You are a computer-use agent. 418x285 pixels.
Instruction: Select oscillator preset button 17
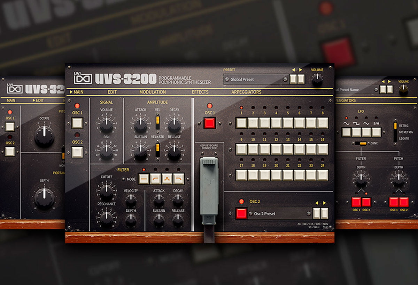click(241, 175)
